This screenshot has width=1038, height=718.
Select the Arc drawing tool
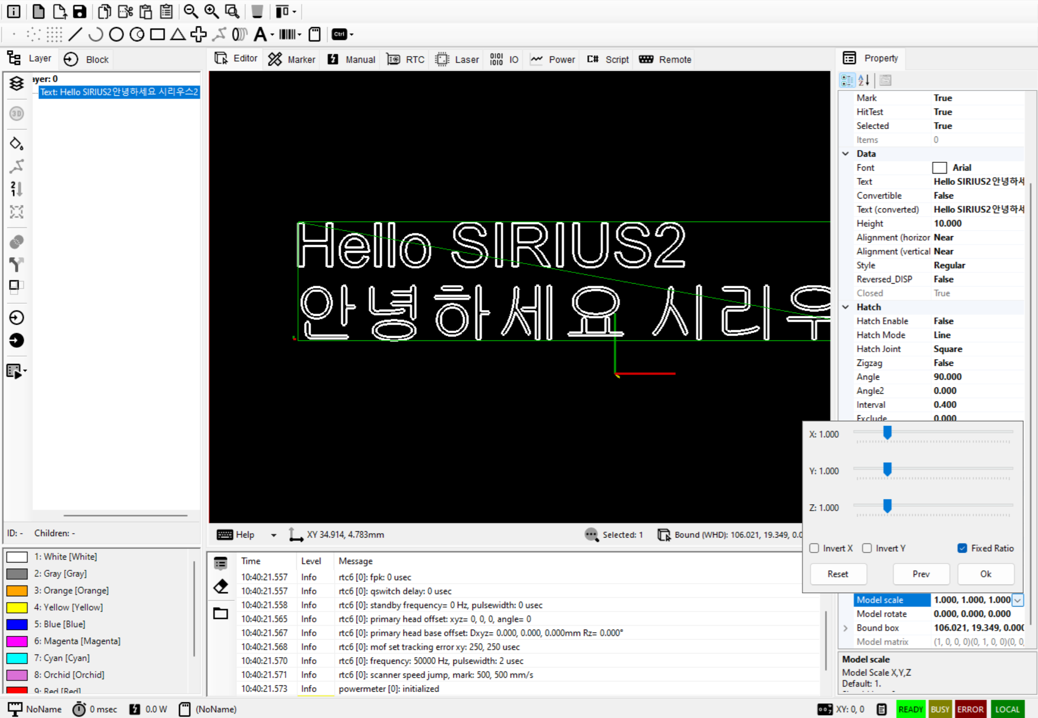pos(96,34)
